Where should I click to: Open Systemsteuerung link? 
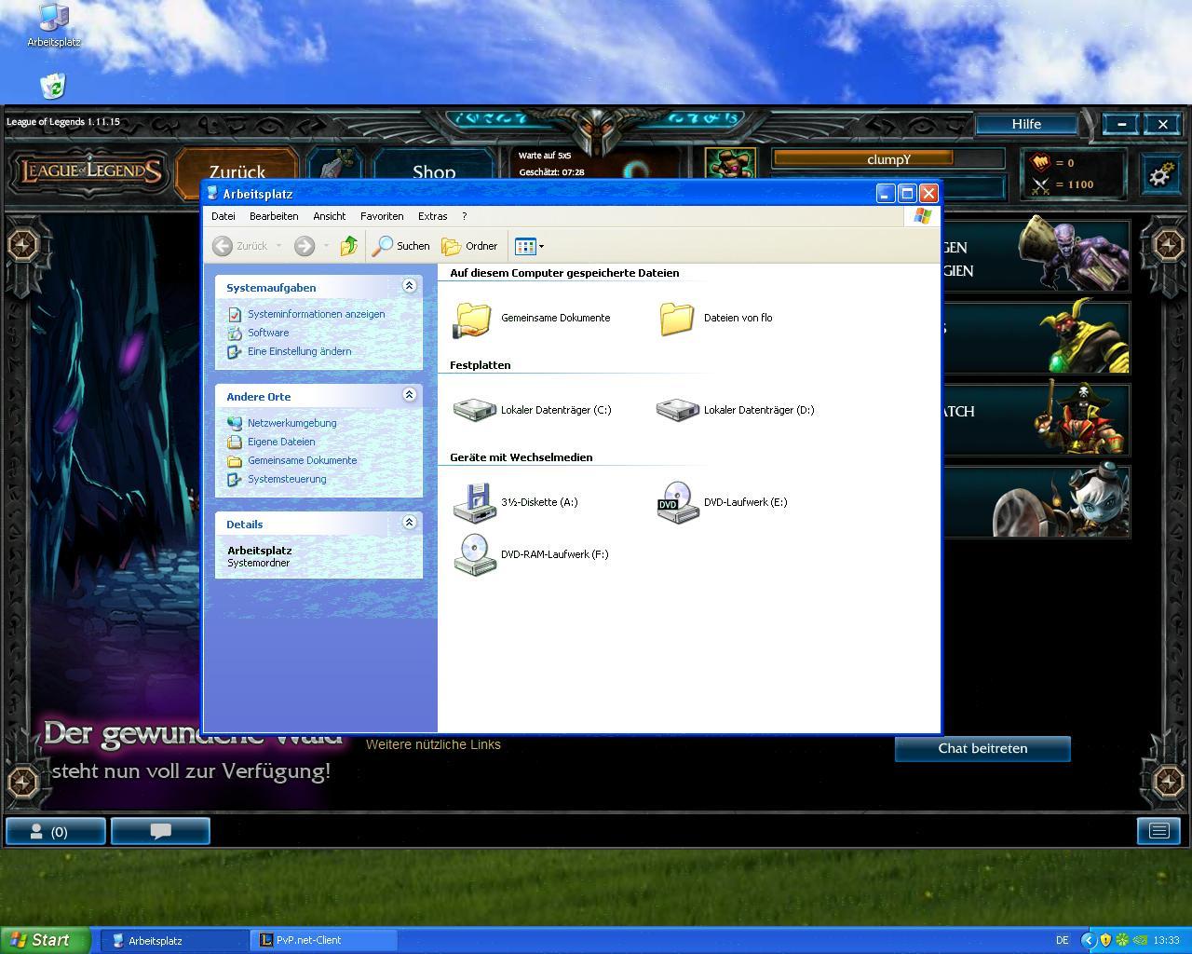287,479
